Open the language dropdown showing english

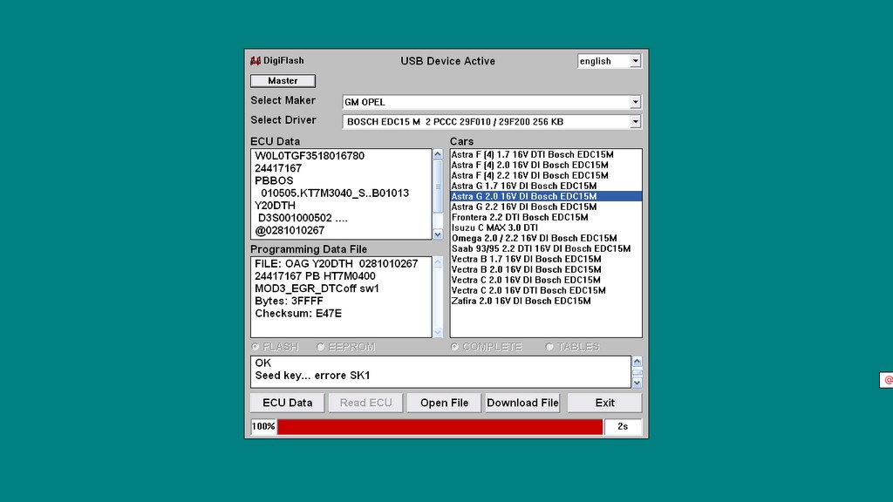[635, 61]
